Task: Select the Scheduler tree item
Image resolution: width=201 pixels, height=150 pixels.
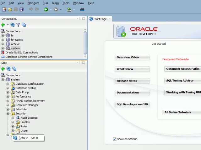Action: pos(21,109)
